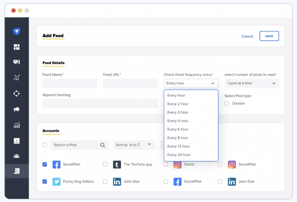Open the analytics chart icon in sidebar
The image size is (297, 202).
[x=17, y=125]
